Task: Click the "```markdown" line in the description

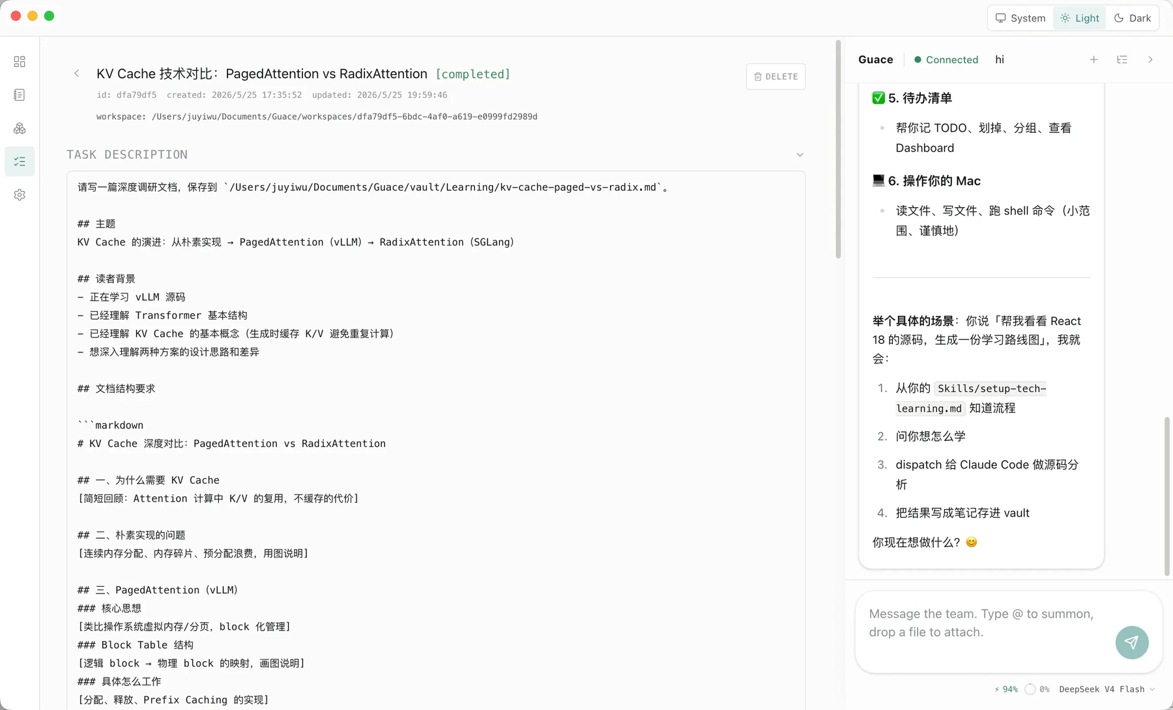Action: [111, 425]
